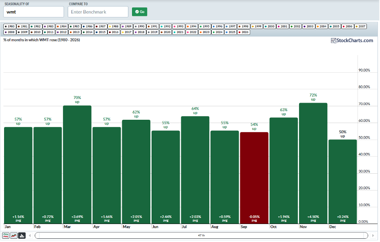
Task: Click the green Go button
Action: coord(140,11)
